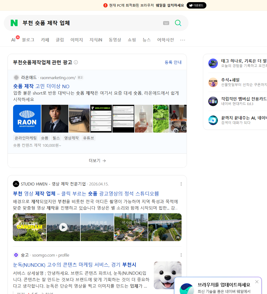267x294 pixels.
Task: Click the Whale icon in update popup
Action: click(x=187, y=289)
